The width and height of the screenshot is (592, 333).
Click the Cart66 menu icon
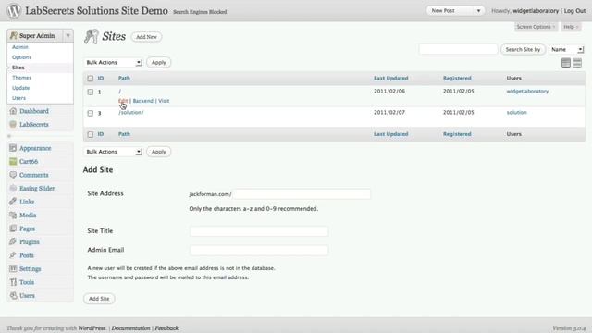(x=13, y=161)
